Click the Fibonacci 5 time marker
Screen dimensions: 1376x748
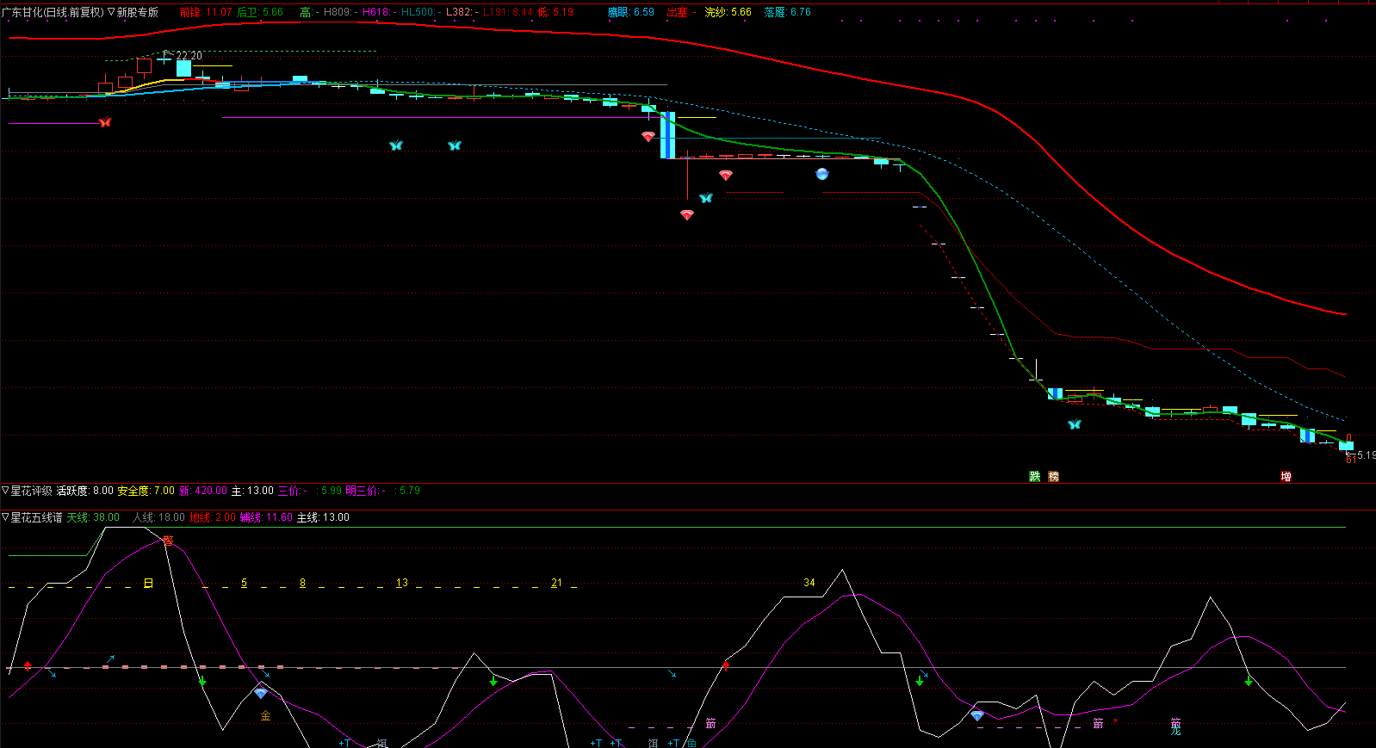pyautogui.click(x=244, y=584)
